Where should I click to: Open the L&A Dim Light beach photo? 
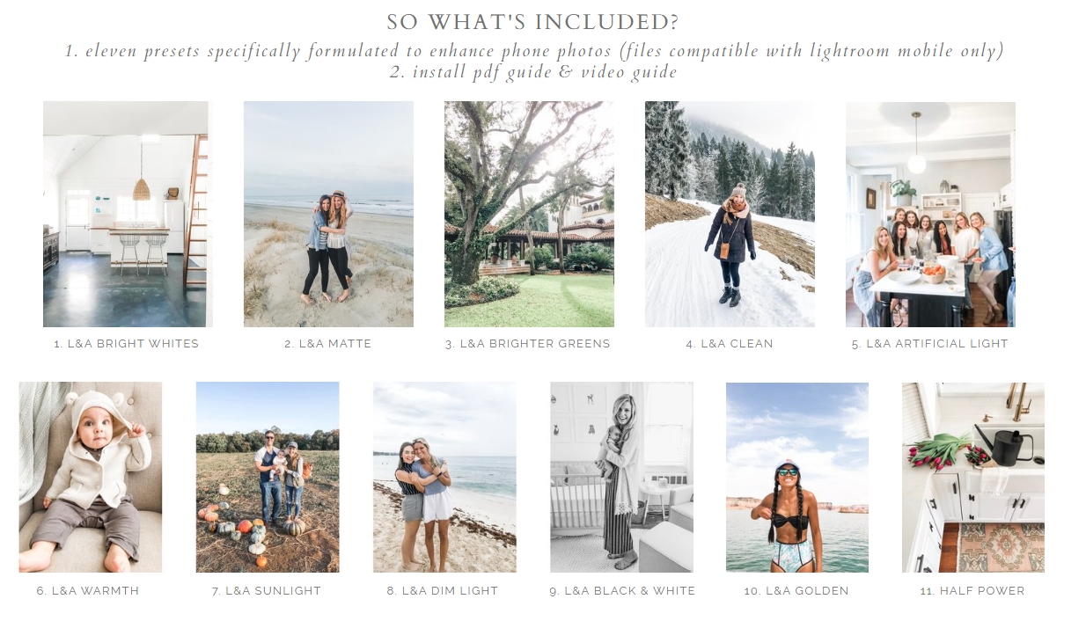pyautogui.click(x=444, y=477)
